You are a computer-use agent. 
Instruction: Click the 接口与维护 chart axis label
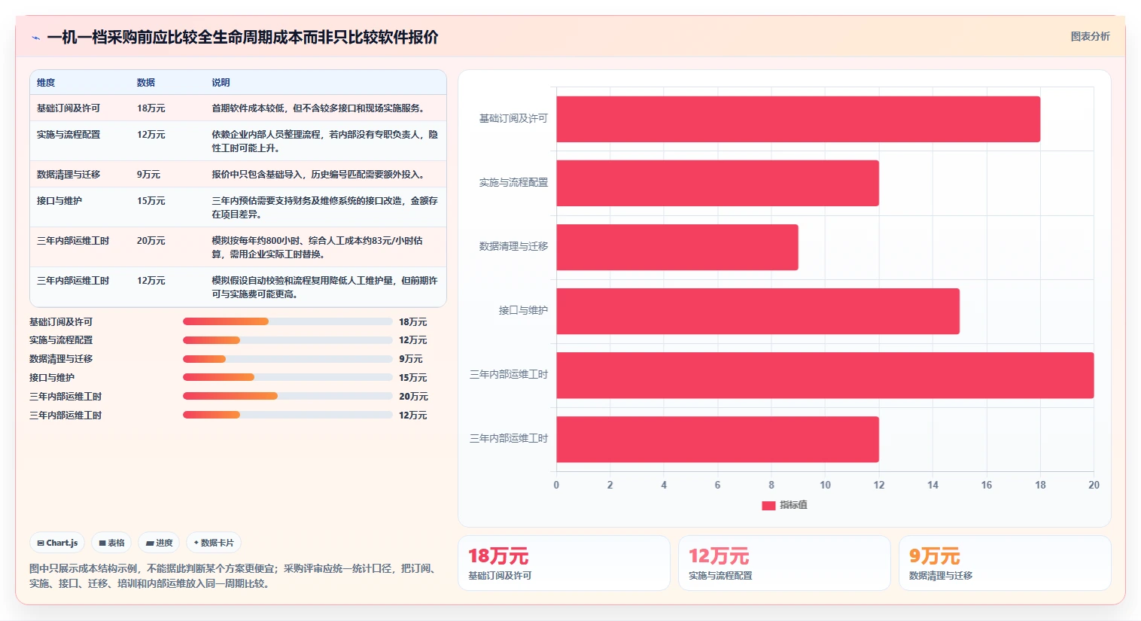(523, 311)
